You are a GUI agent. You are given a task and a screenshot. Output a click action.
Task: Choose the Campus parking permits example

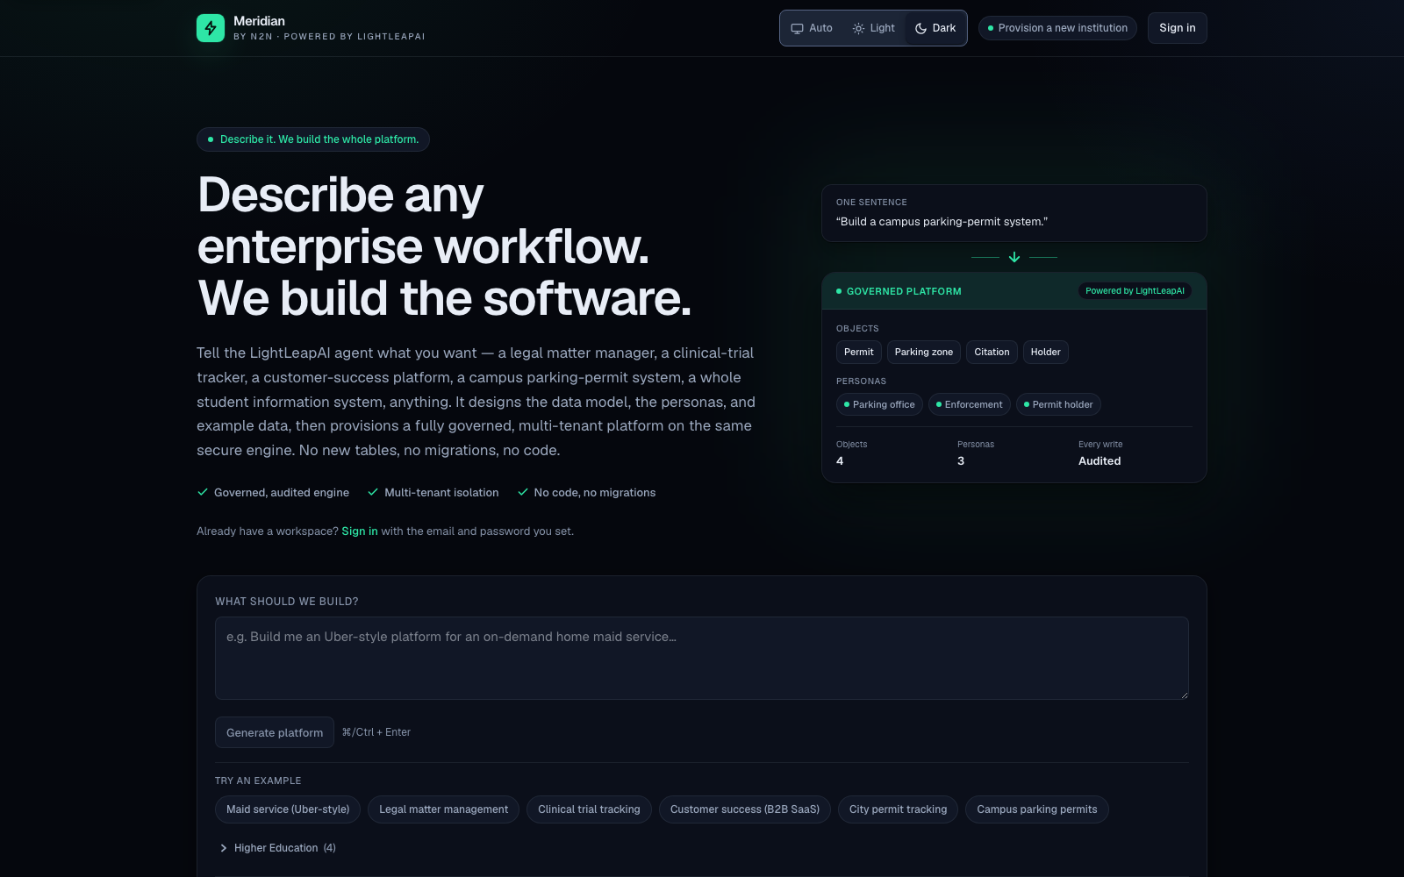(x=1037, y=809)
